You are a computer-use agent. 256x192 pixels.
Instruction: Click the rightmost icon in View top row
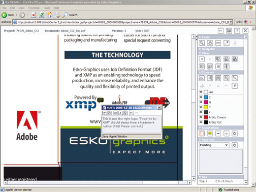[x=235, y=59]
